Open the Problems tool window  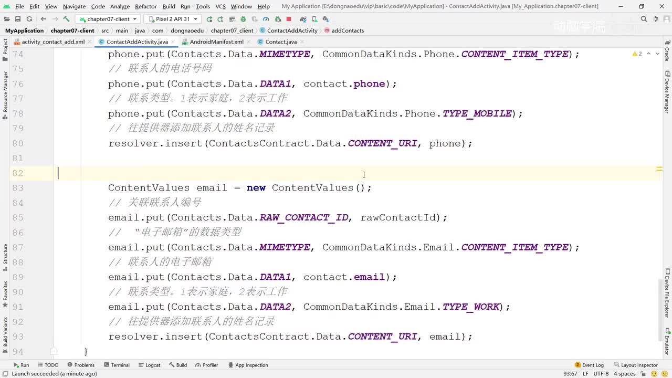[x=81, y=365]
